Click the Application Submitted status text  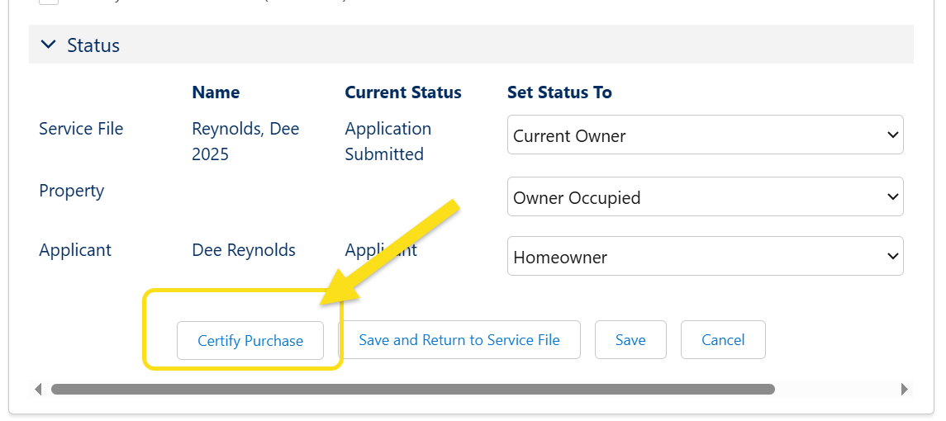pyautogui.click(x=388, y=141)
